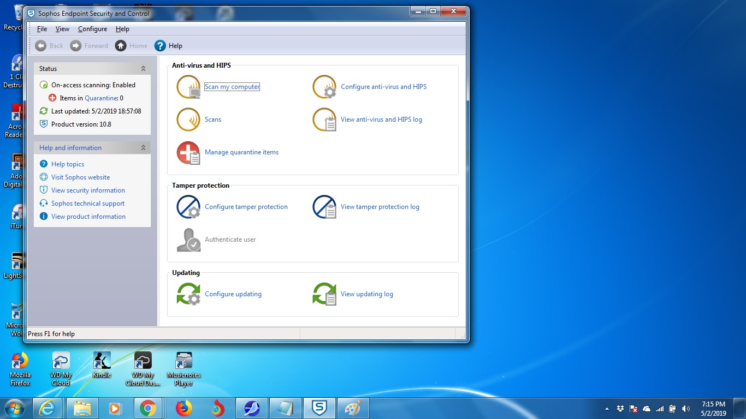Viewport: 746px width, 419px height.
Task: Click the Scans circular icon
Action: 189,119
